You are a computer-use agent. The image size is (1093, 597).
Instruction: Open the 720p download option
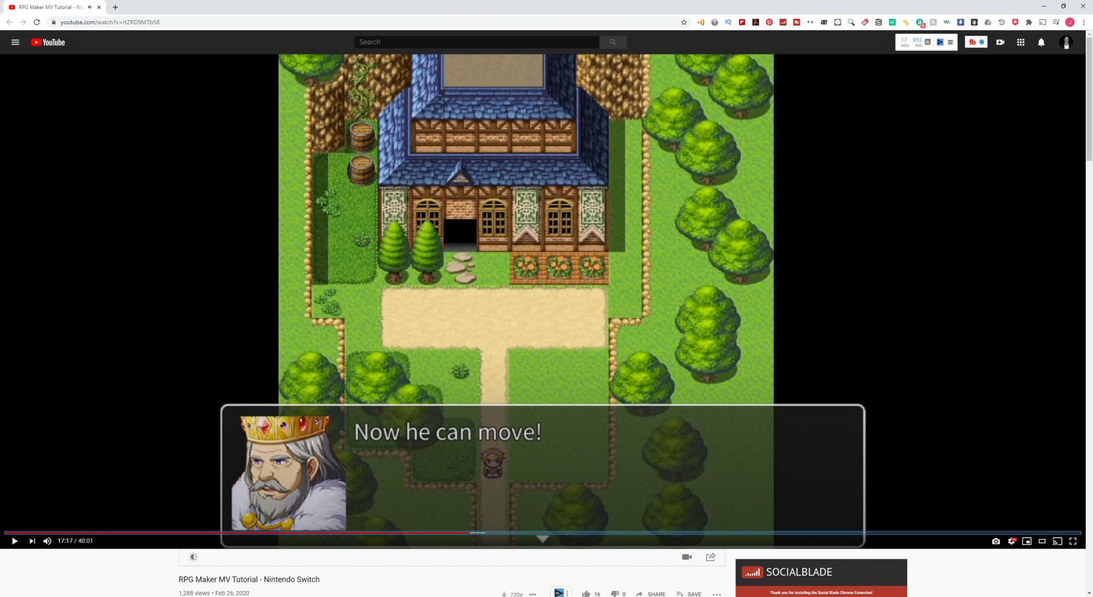click(x=512, y=594)
